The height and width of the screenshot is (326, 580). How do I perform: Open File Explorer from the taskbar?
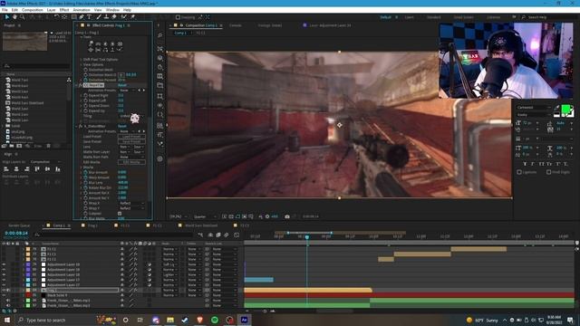170,320
